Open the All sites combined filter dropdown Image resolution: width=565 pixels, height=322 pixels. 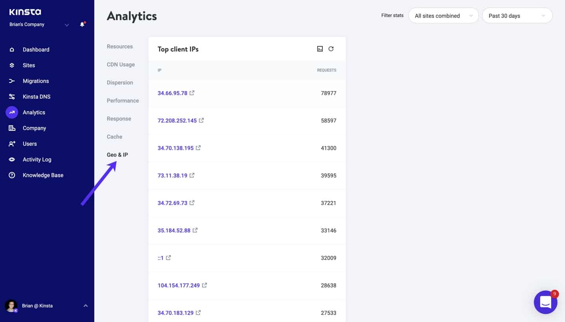[443, 16]
